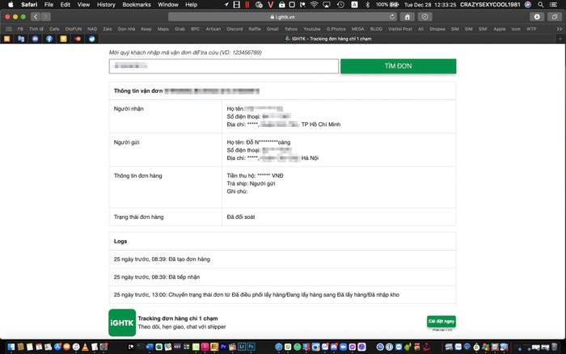
Task: Open the Bookmarks menu
Action: click(137, 5)
